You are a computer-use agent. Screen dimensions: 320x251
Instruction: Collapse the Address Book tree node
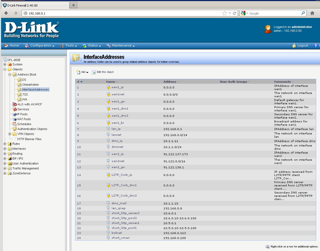coord(10,74)
